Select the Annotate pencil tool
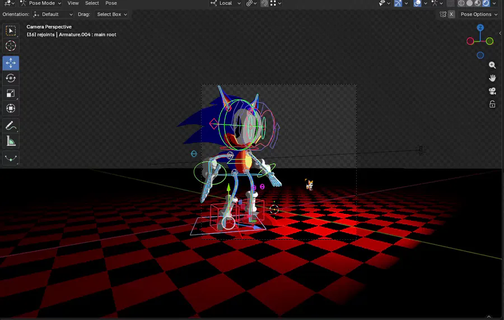The width and height of the screenshot is (504, 320). click(11, 126)
